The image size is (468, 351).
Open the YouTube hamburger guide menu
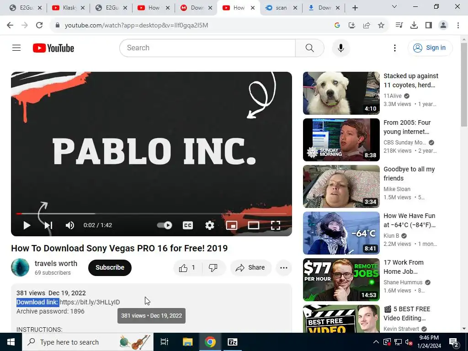point(16,48)
